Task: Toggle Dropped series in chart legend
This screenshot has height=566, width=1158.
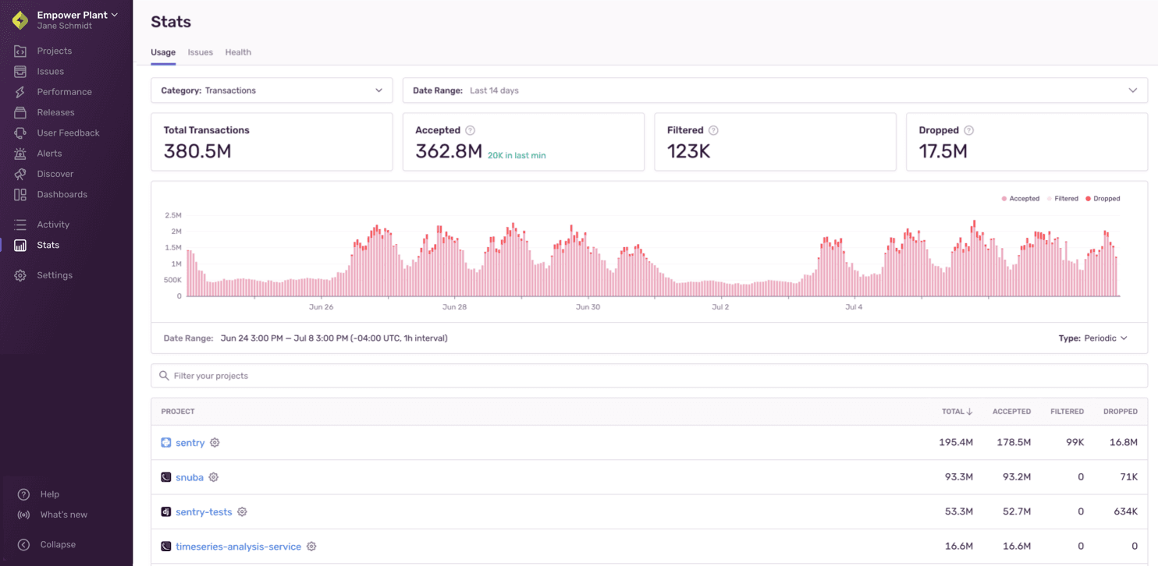Action: [x=1103, y=199]
